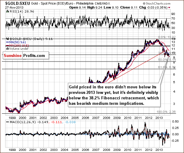Click the High 9.24 value
This screenshot has width=184, height=153.
95,8
